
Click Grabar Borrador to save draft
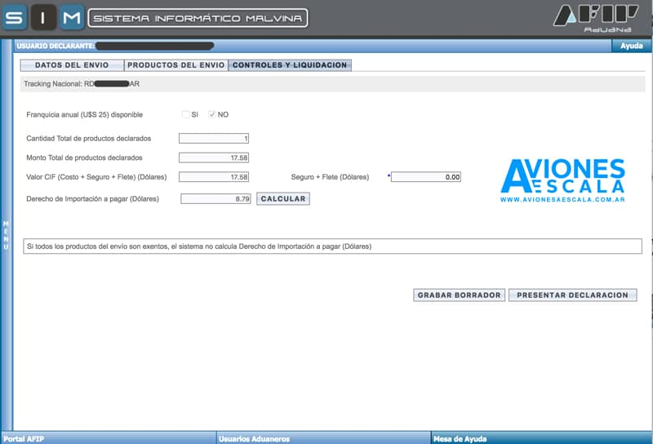(x=459, y=295)
